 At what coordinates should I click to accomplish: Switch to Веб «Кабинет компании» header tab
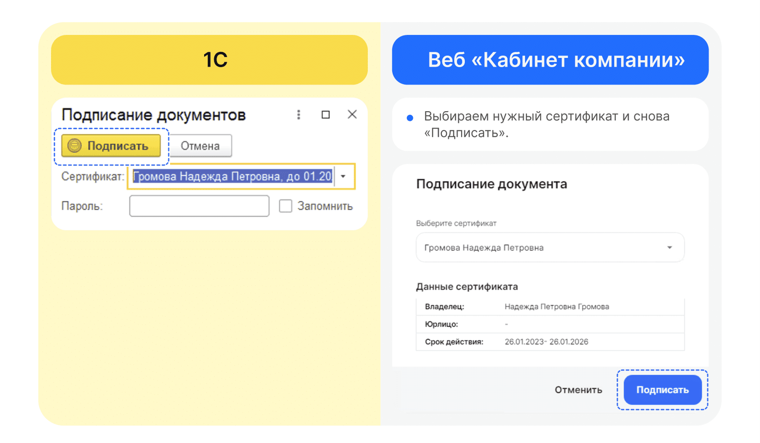pyautogui.click(x=550, y=60)
